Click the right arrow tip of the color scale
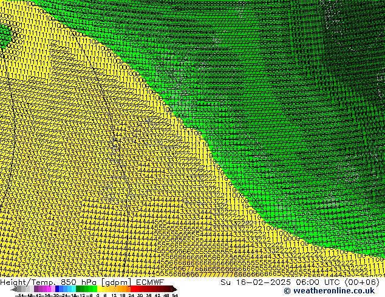385x297 pixels. coord(177,289)
